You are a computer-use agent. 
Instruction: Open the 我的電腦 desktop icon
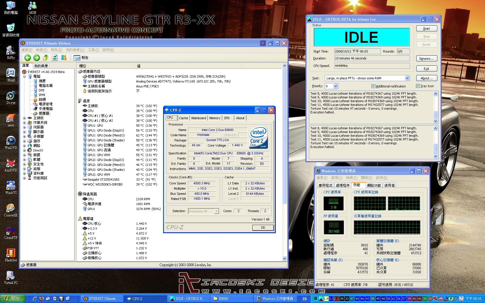(11, 8)
